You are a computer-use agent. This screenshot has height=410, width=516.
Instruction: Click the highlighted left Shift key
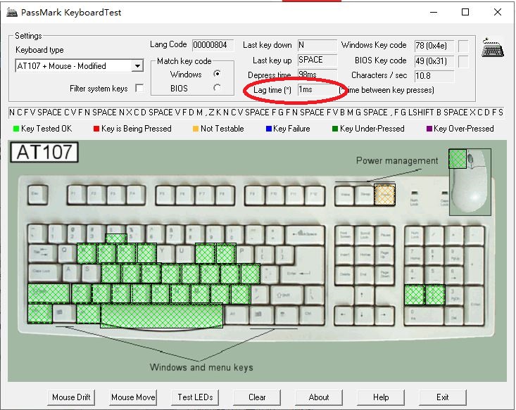[49, 293]
